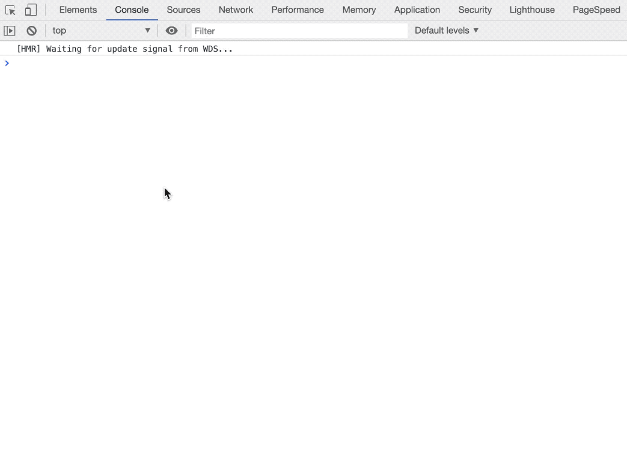The height and width of the screenshot is (473, 627).
Task: Switch to the Elements tab
Action: click(x=78, y=10)
